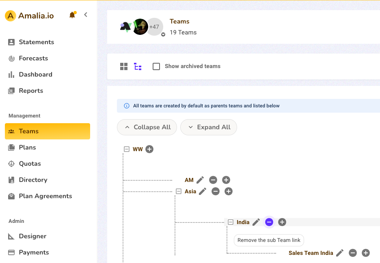Select the WW team name
Image resolution: width=380 pixels, height=263 pixels.
coord(138,149)
